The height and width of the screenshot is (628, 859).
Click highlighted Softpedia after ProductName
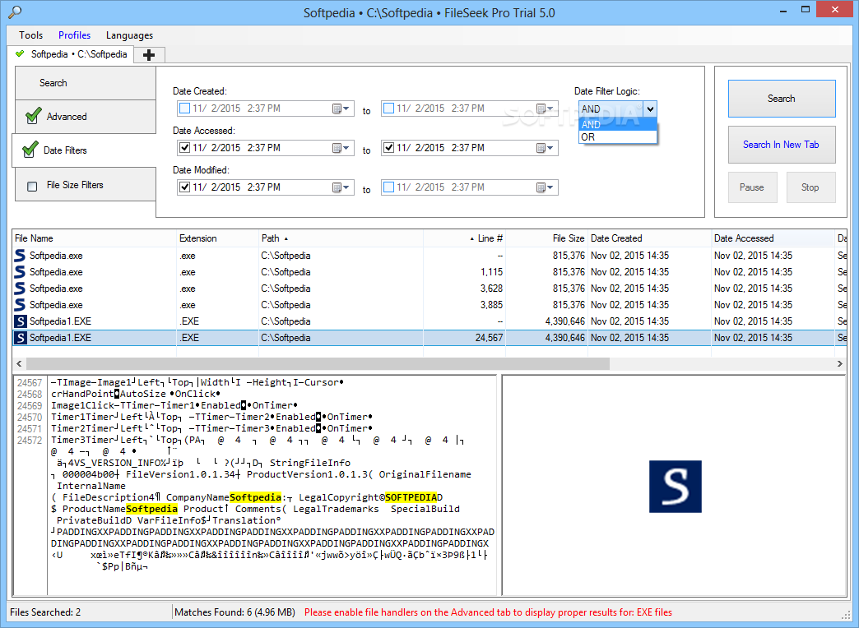pos(151,509)
